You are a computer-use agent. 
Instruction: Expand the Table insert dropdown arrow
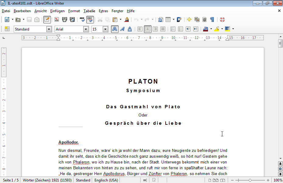(x=174, y=20)
